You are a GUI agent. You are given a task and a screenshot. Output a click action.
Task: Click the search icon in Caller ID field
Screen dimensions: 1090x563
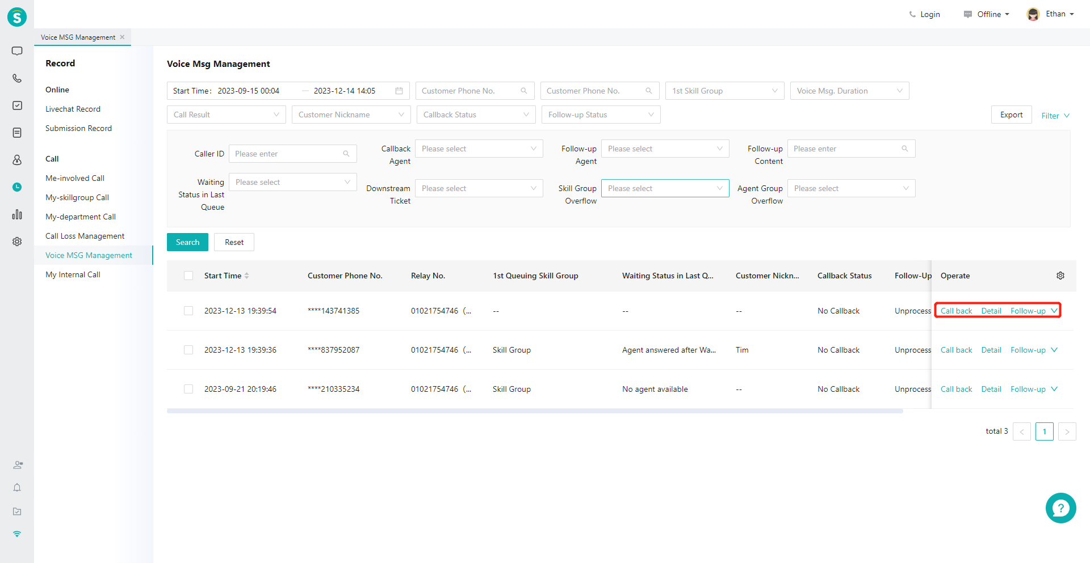tap(346, 154)
